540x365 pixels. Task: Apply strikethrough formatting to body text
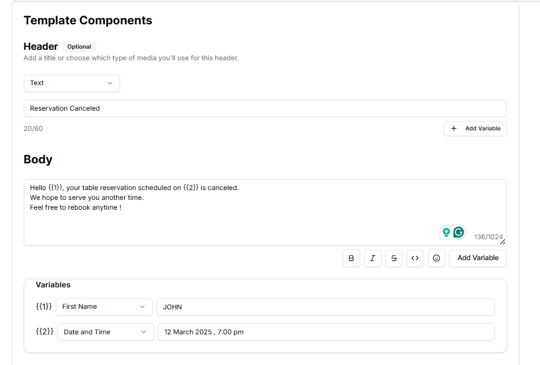[394, 258]
